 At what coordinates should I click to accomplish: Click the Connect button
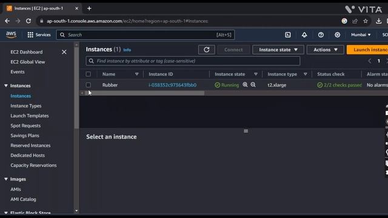tap(233, 50)
